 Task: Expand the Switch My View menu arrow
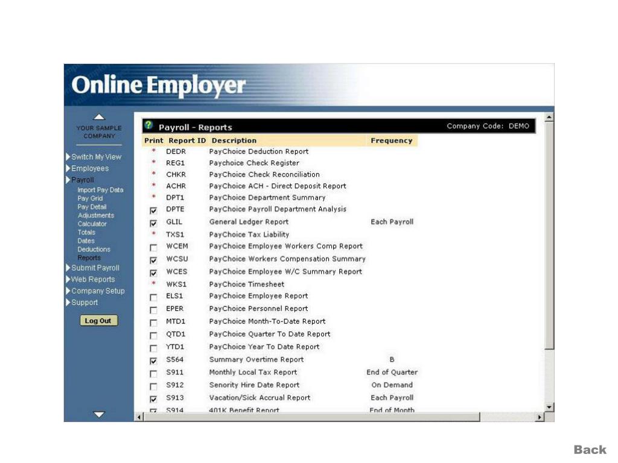click(x=68, y=157)
